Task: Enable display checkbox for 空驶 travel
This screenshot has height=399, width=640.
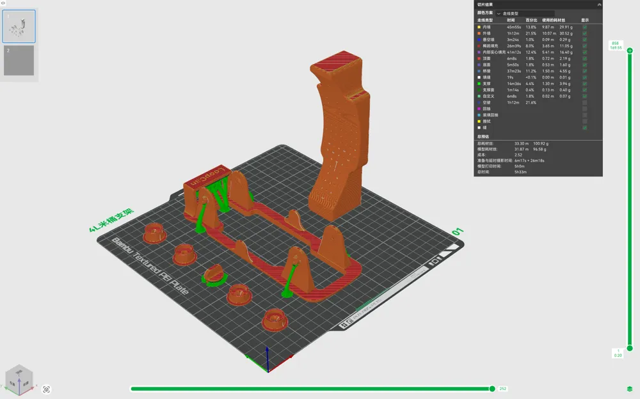Action: [x=584, y=103]
